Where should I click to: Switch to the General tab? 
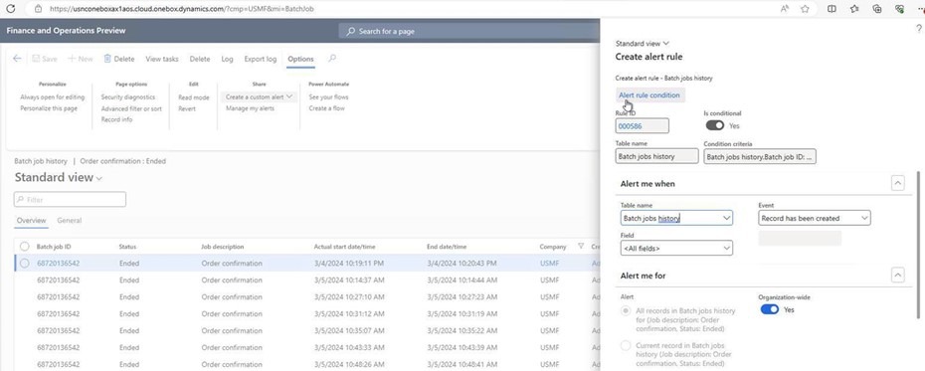(x=69, y=221)
